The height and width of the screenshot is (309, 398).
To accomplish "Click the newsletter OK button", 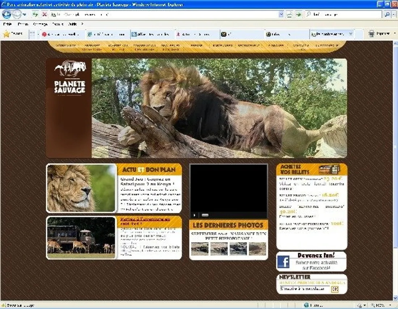I will 335,289.
